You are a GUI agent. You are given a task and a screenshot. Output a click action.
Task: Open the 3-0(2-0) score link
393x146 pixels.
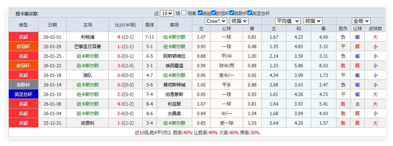[125, 66]
